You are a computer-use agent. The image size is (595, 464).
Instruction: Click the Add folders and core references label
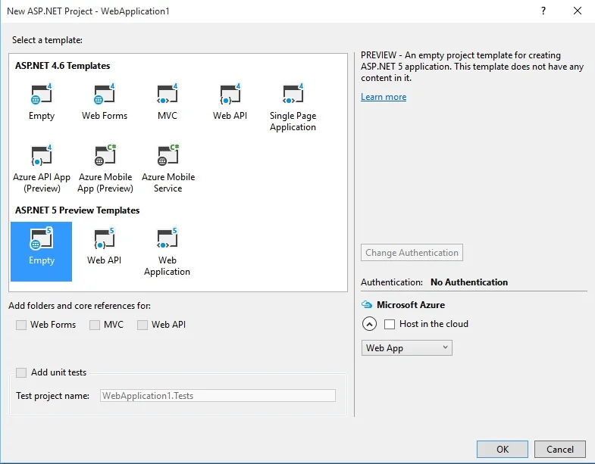[80, 306]
